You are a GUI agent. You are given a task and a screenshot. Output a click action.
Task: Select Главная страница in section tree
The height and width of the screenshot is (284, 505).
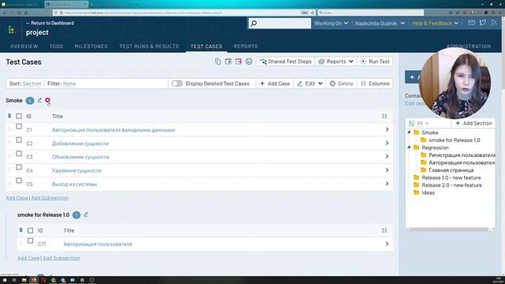(451, 170)
